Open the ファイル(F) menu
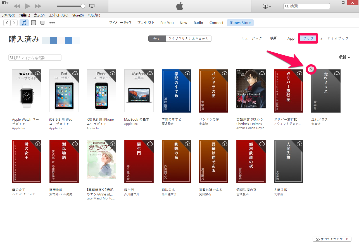Image resolution: width=359 pixels, height=245 pixels. [x=8, y=15]
